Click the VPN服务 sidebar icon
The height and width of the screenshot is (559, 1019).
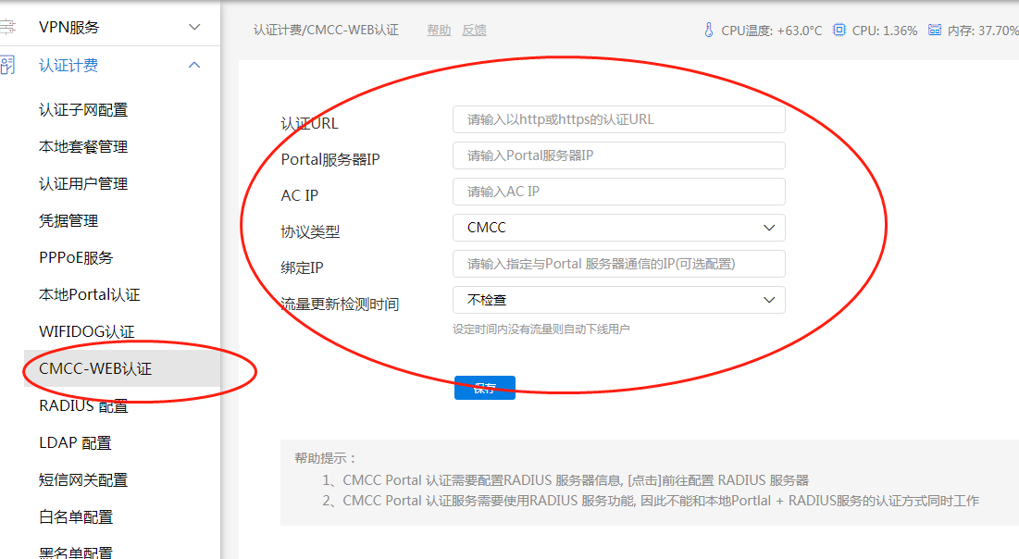click(x=7, y=28)
